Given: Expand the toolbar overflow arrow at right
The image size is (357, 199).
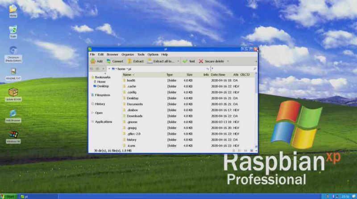Looking at the screenshot, I should click(x=256, y=61).
